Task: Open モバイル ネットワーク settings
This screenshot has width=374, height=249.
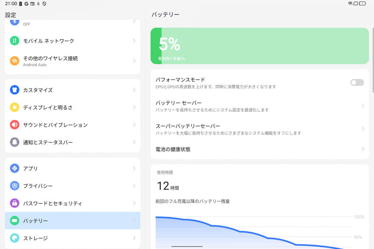Action: [x=72, y=41]
